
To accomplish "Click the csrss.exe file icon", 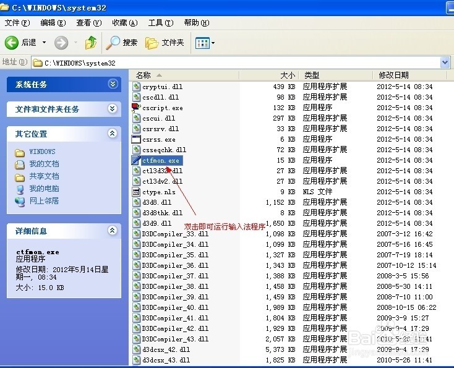I will pos(137,139).
